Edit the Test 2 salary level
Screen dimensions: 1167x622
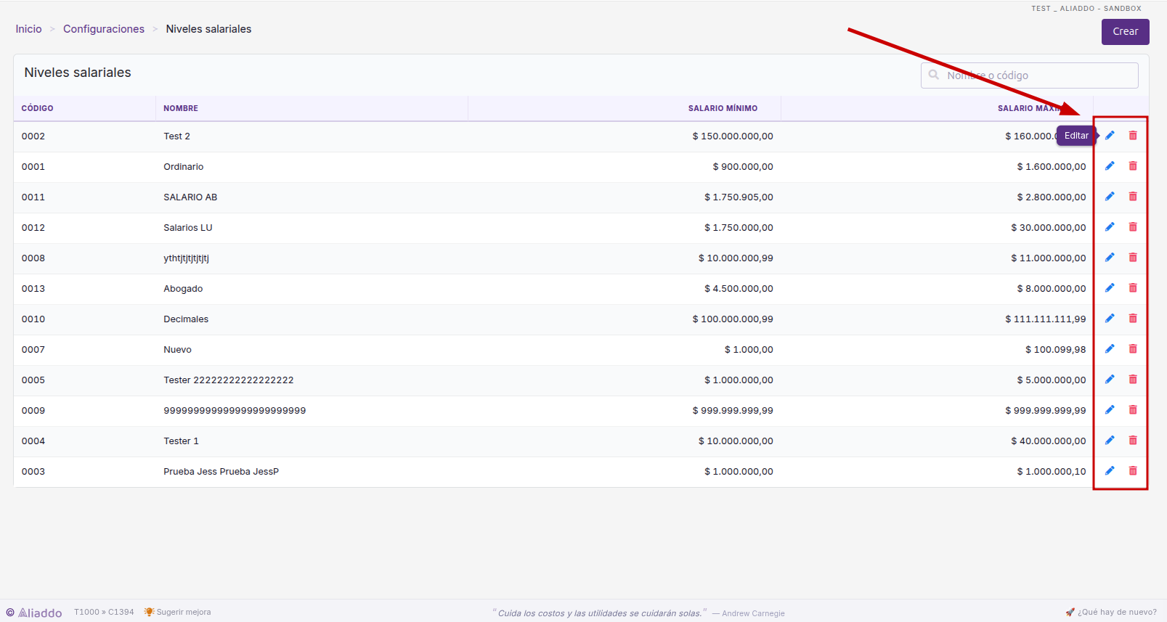pos(1110,136)
